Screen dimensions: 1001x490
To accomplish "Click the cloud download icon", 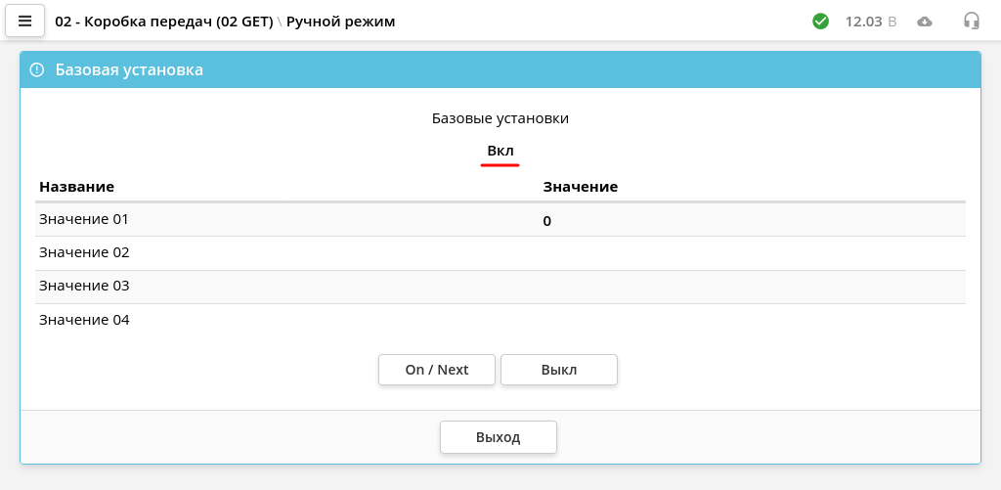I will click(x=925, y=22).
